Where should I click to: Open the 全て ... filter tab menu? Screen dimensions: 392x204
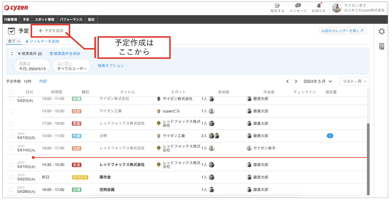tap(14, 41)
